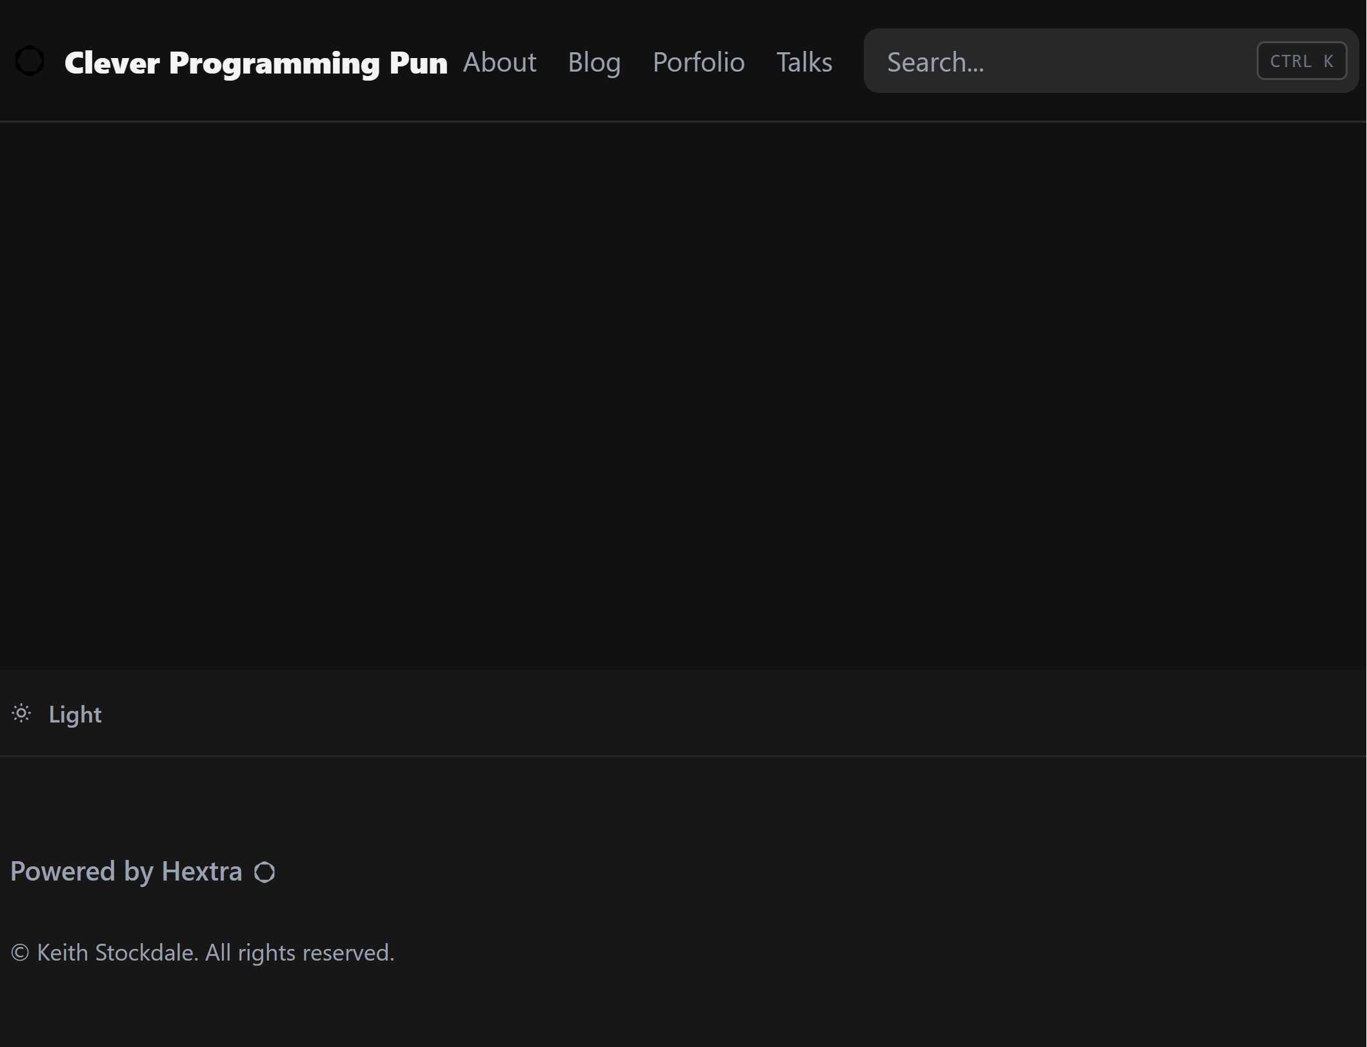Click the CTRL K shortcut badge
1367x1047 pixels.
[1301, 60]
